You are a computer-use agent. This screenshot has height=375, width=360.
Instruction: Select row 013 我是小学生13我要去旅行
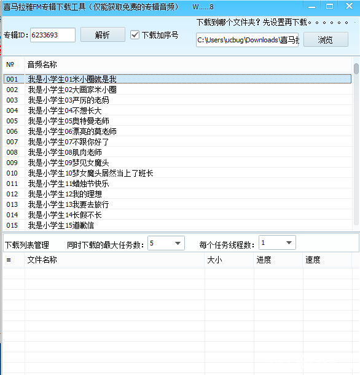[x=178, y=204]
